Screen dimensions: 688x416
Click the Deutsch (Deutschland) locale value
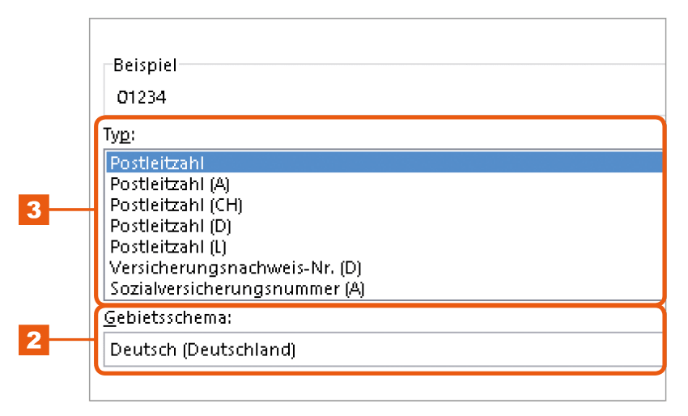(202, 350)
